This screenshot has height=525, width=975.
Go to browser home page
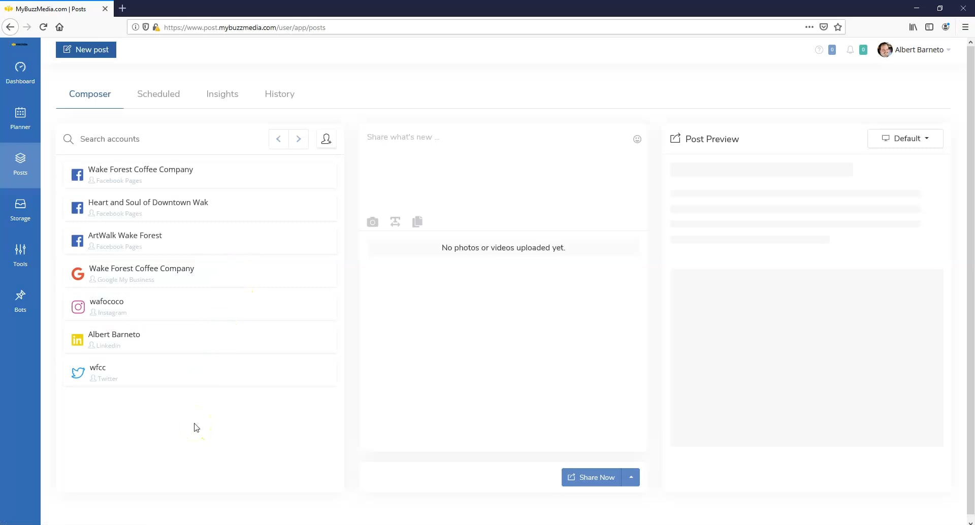(59, 27)
